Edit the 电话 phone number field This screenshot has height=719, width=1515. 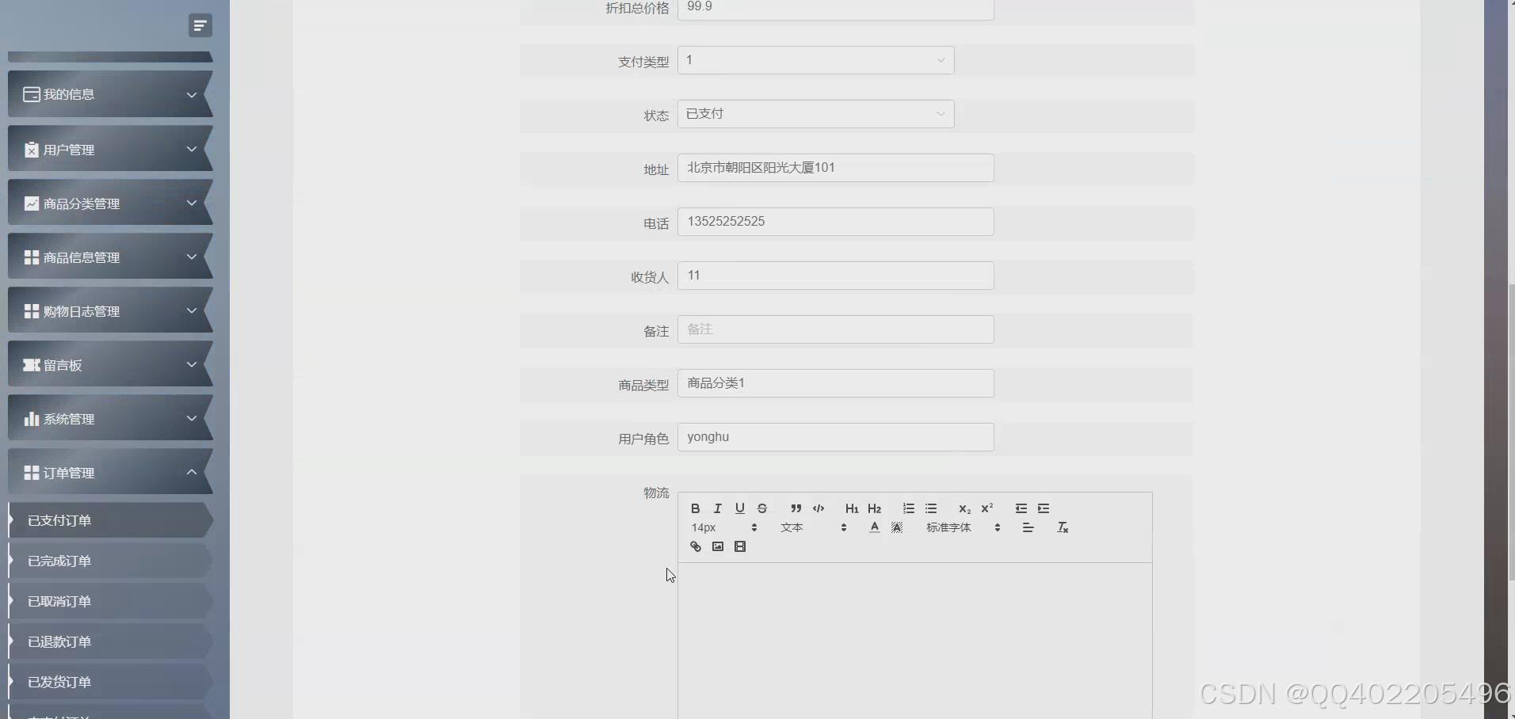(x=836, y=222)
